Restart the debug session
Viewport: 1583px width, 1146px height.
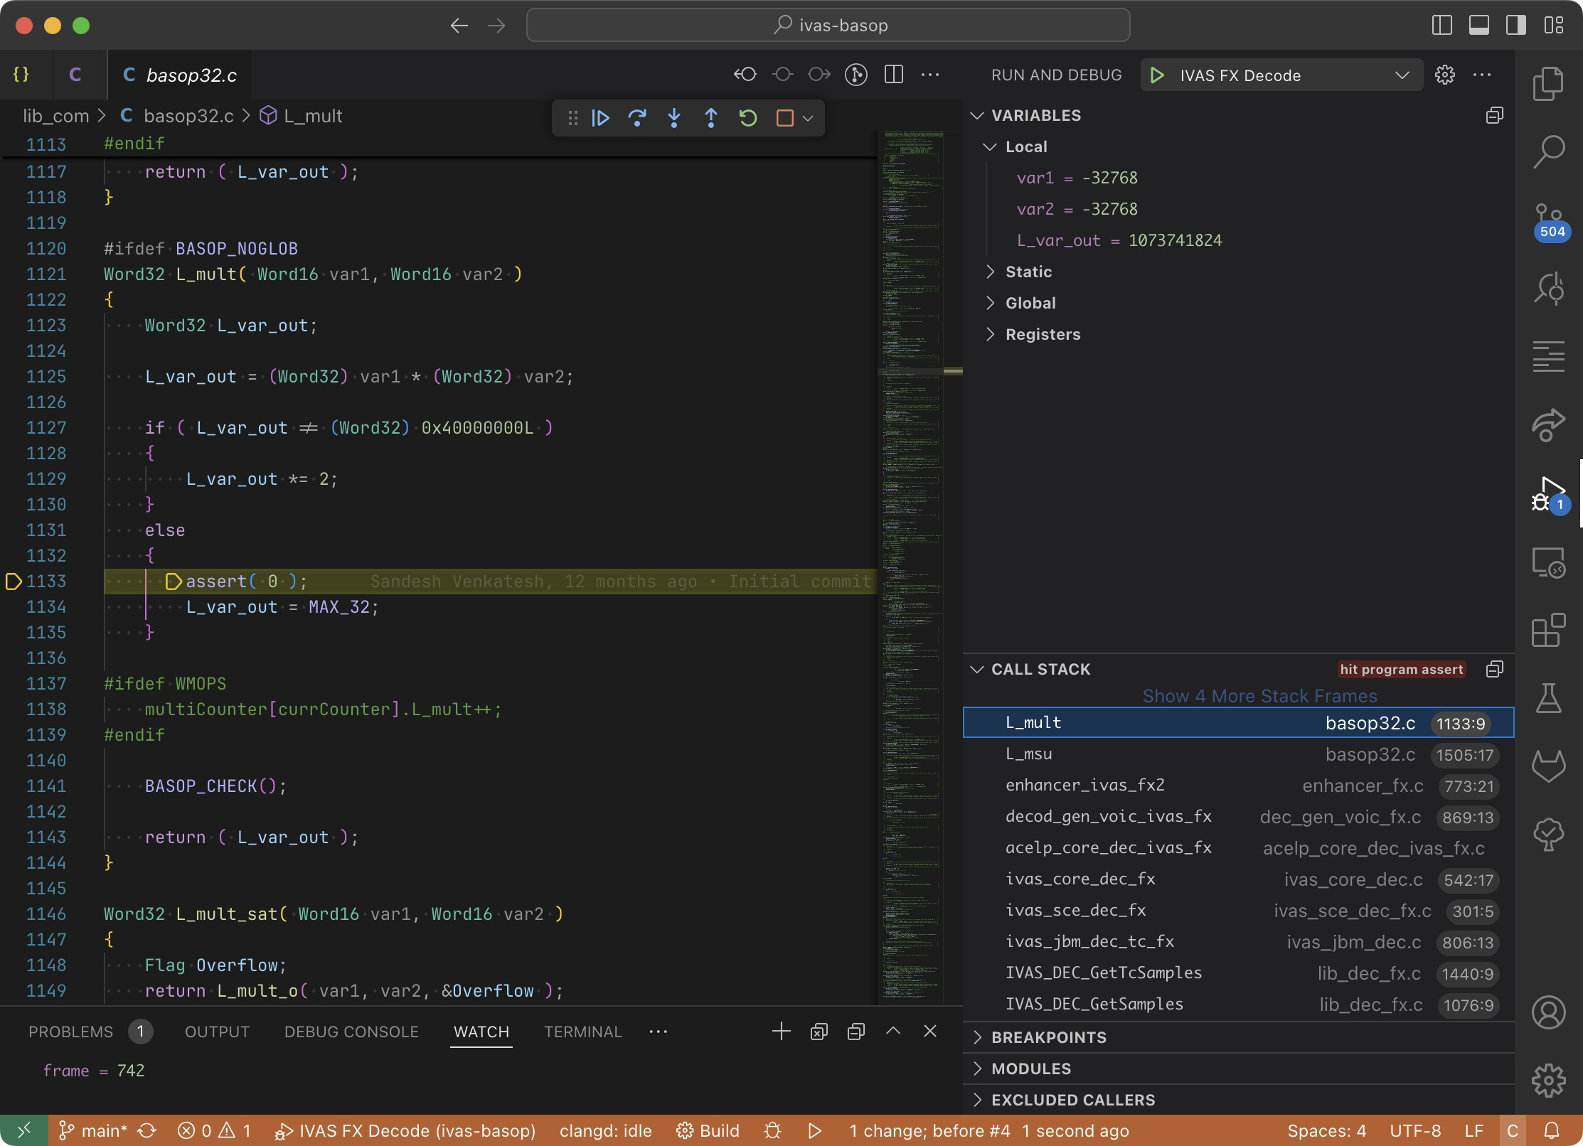(748, 118)
